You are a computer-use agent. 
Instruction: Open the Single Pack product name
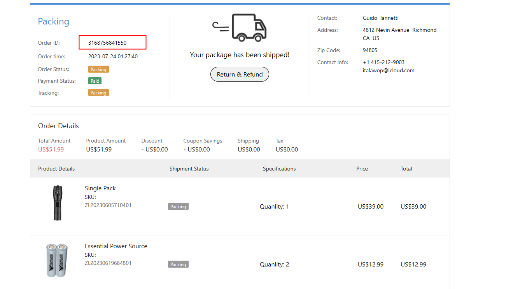click(100, 188)
